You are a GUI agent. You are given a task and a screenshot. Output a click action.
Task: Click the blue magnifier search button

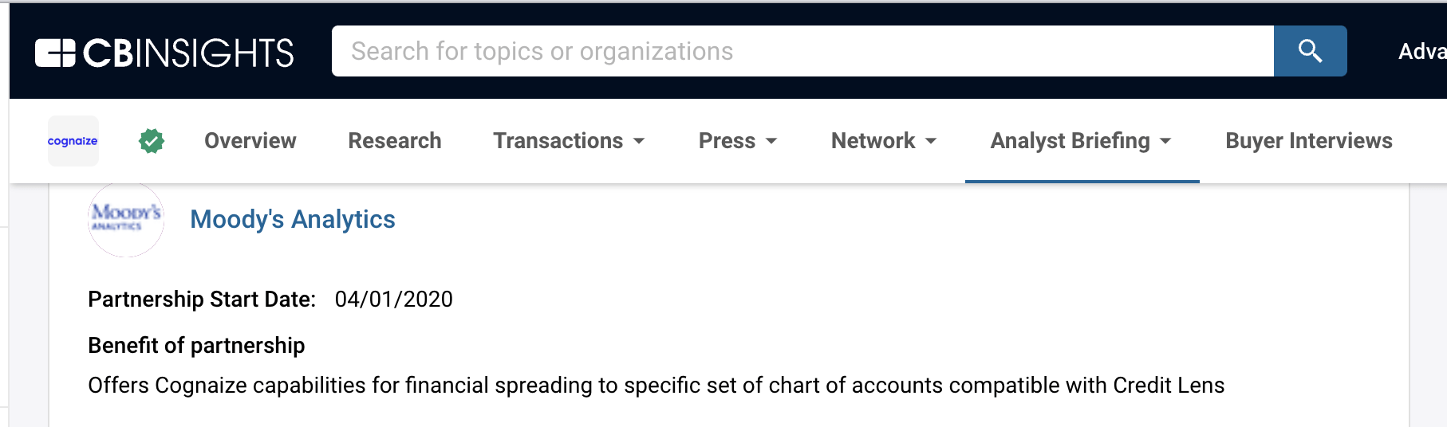click(x=1310, y=51)
